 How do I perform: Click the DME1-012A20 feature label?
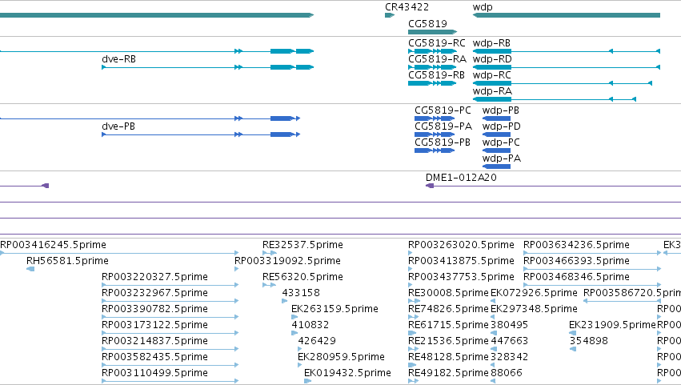point(461,178)
